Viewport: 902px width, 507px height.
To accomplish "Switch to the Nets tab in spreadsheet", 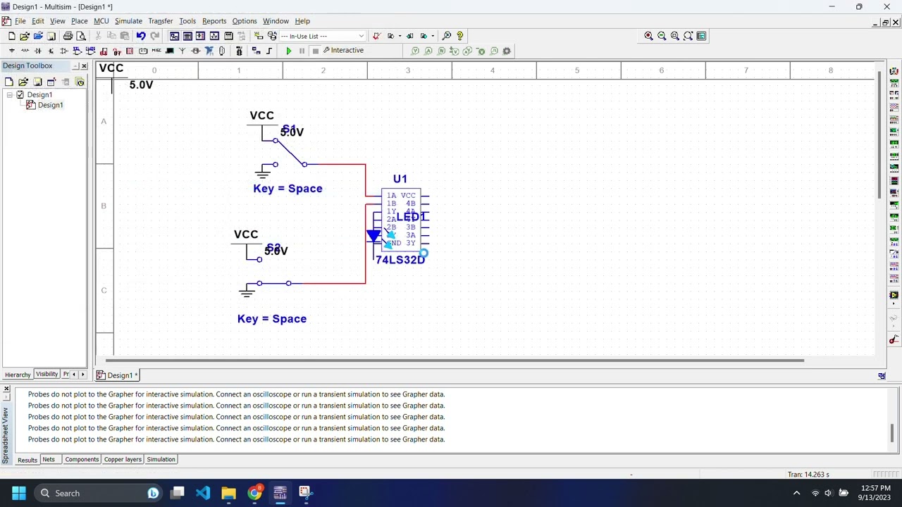I will coord(48,459).
